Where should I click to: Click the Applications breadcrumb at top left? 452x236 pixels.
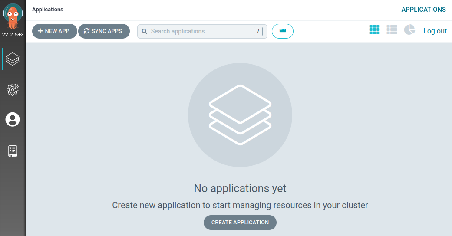[x=47, y=10]
